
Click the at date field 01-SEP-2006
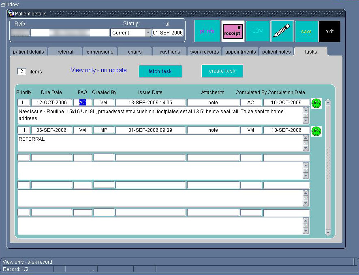[168, 33]
